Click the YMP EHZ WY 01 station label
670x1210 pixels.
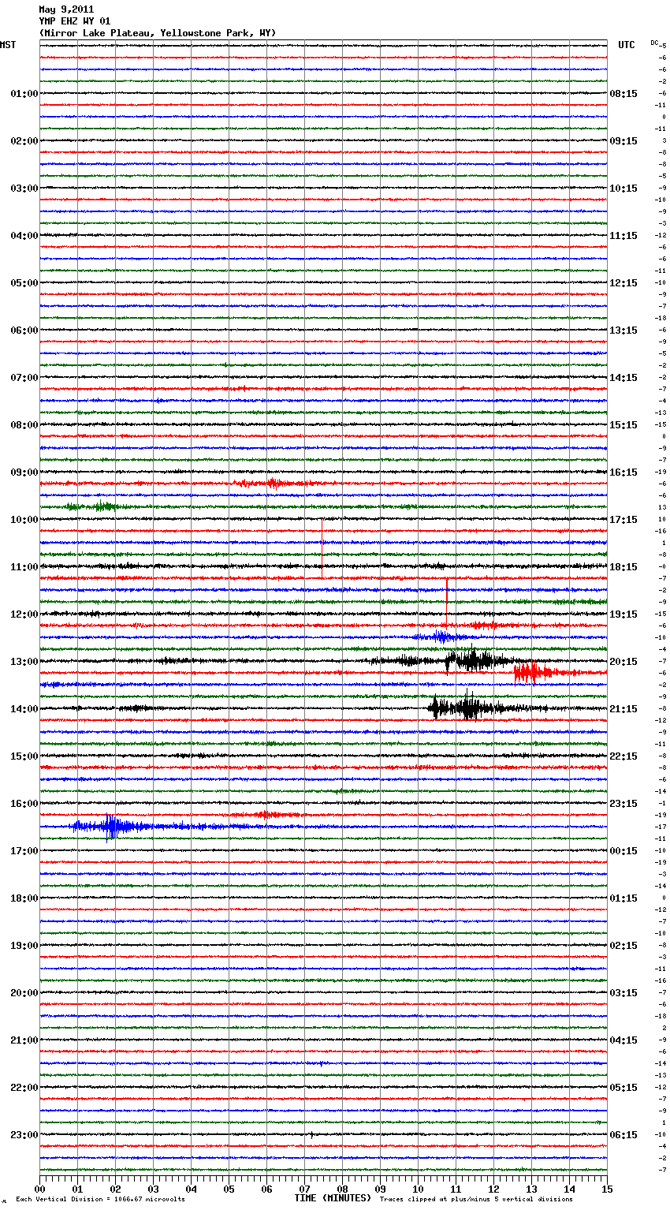click(75, 21)
